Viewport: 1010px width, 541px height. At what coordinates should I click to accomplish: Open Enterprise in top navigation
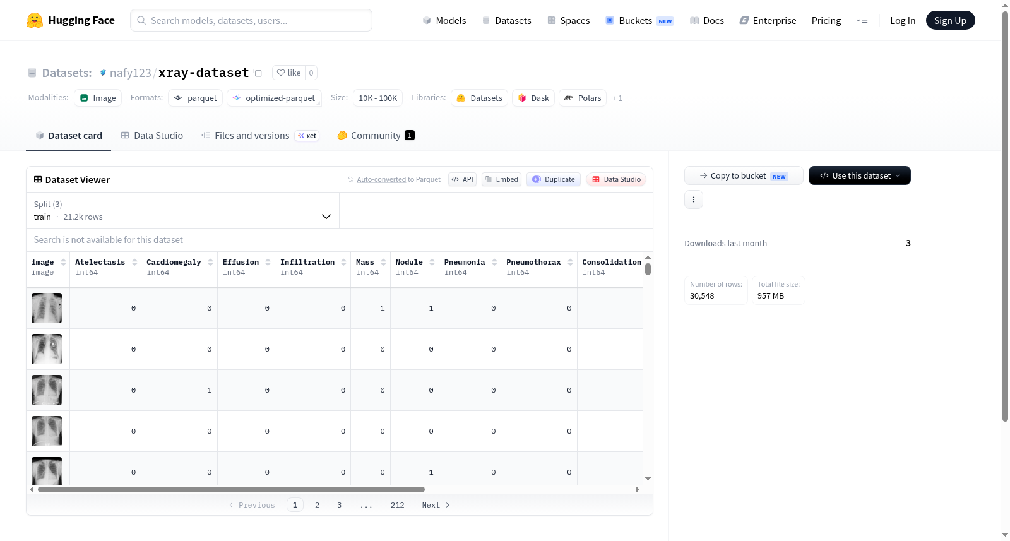[x=768, y=21]
